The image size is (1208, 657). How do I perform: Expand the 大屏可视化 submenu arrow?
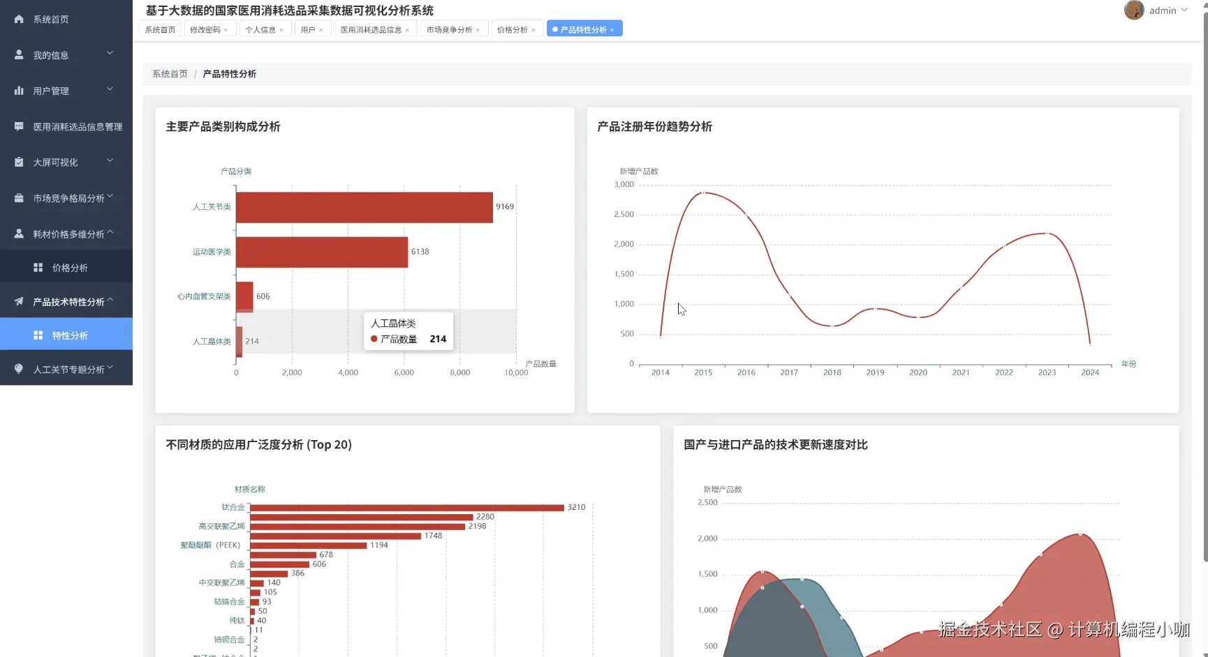(110, 160)
